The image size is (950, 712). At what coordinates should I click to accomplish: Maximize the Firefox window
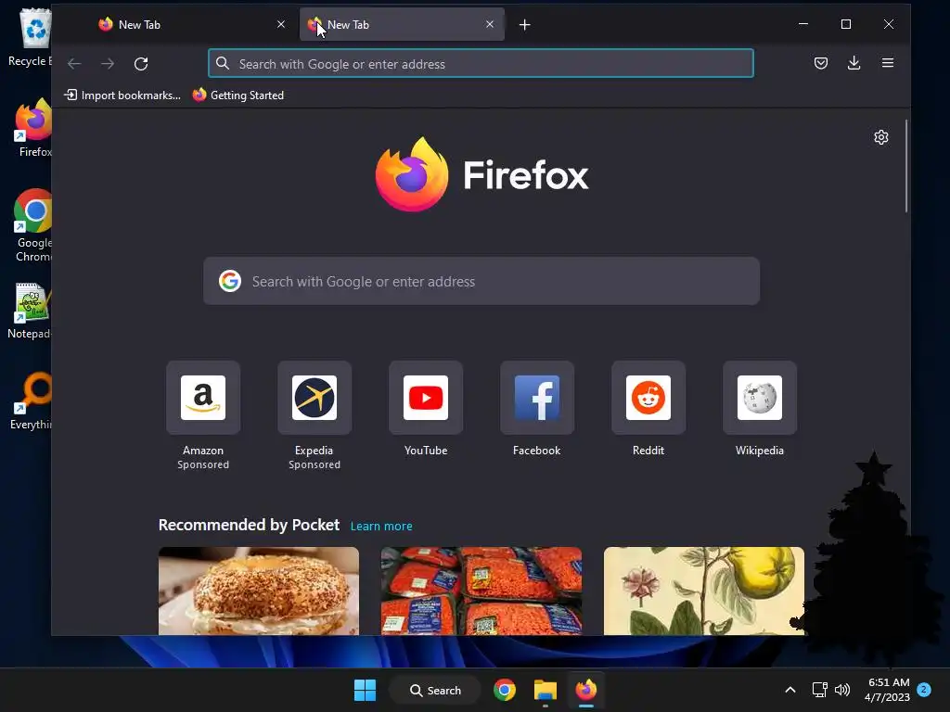point(846,24)
